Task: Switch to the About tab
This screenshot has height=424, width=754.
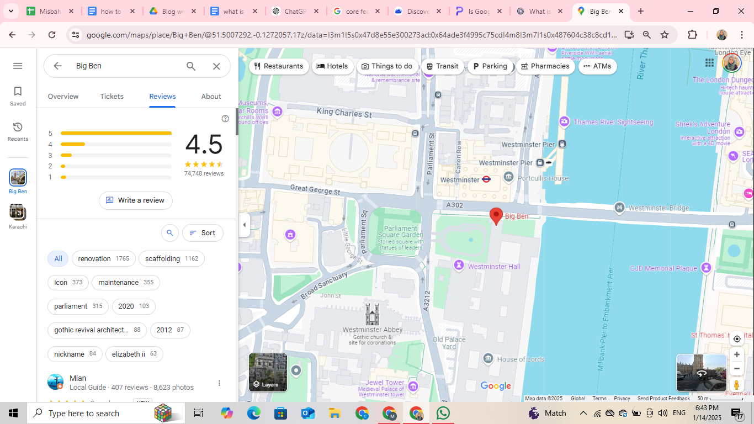Action: pyautogui.click(x=211, y=97)
